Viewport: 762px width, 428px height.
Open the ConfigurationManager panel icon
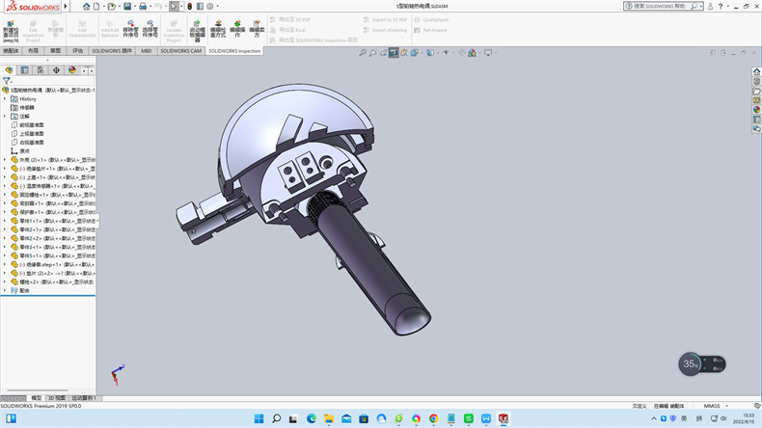click(x=40, y=69)
